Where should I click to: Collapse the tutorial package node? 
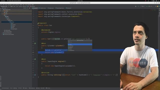click(9, 22)
